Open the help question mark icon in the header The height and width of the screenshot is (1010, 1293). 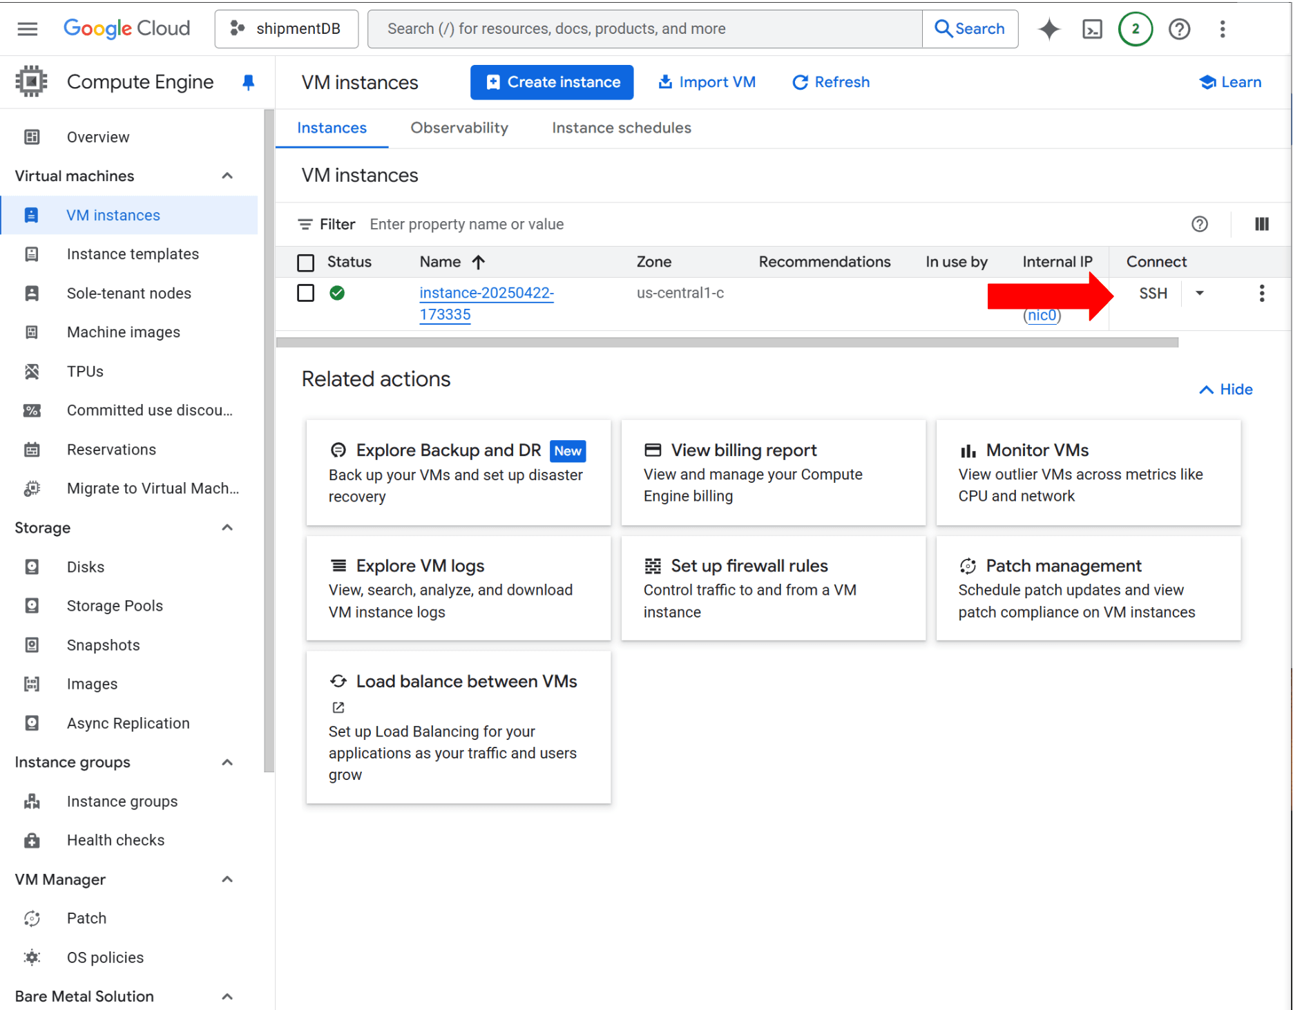[1179, 29]
